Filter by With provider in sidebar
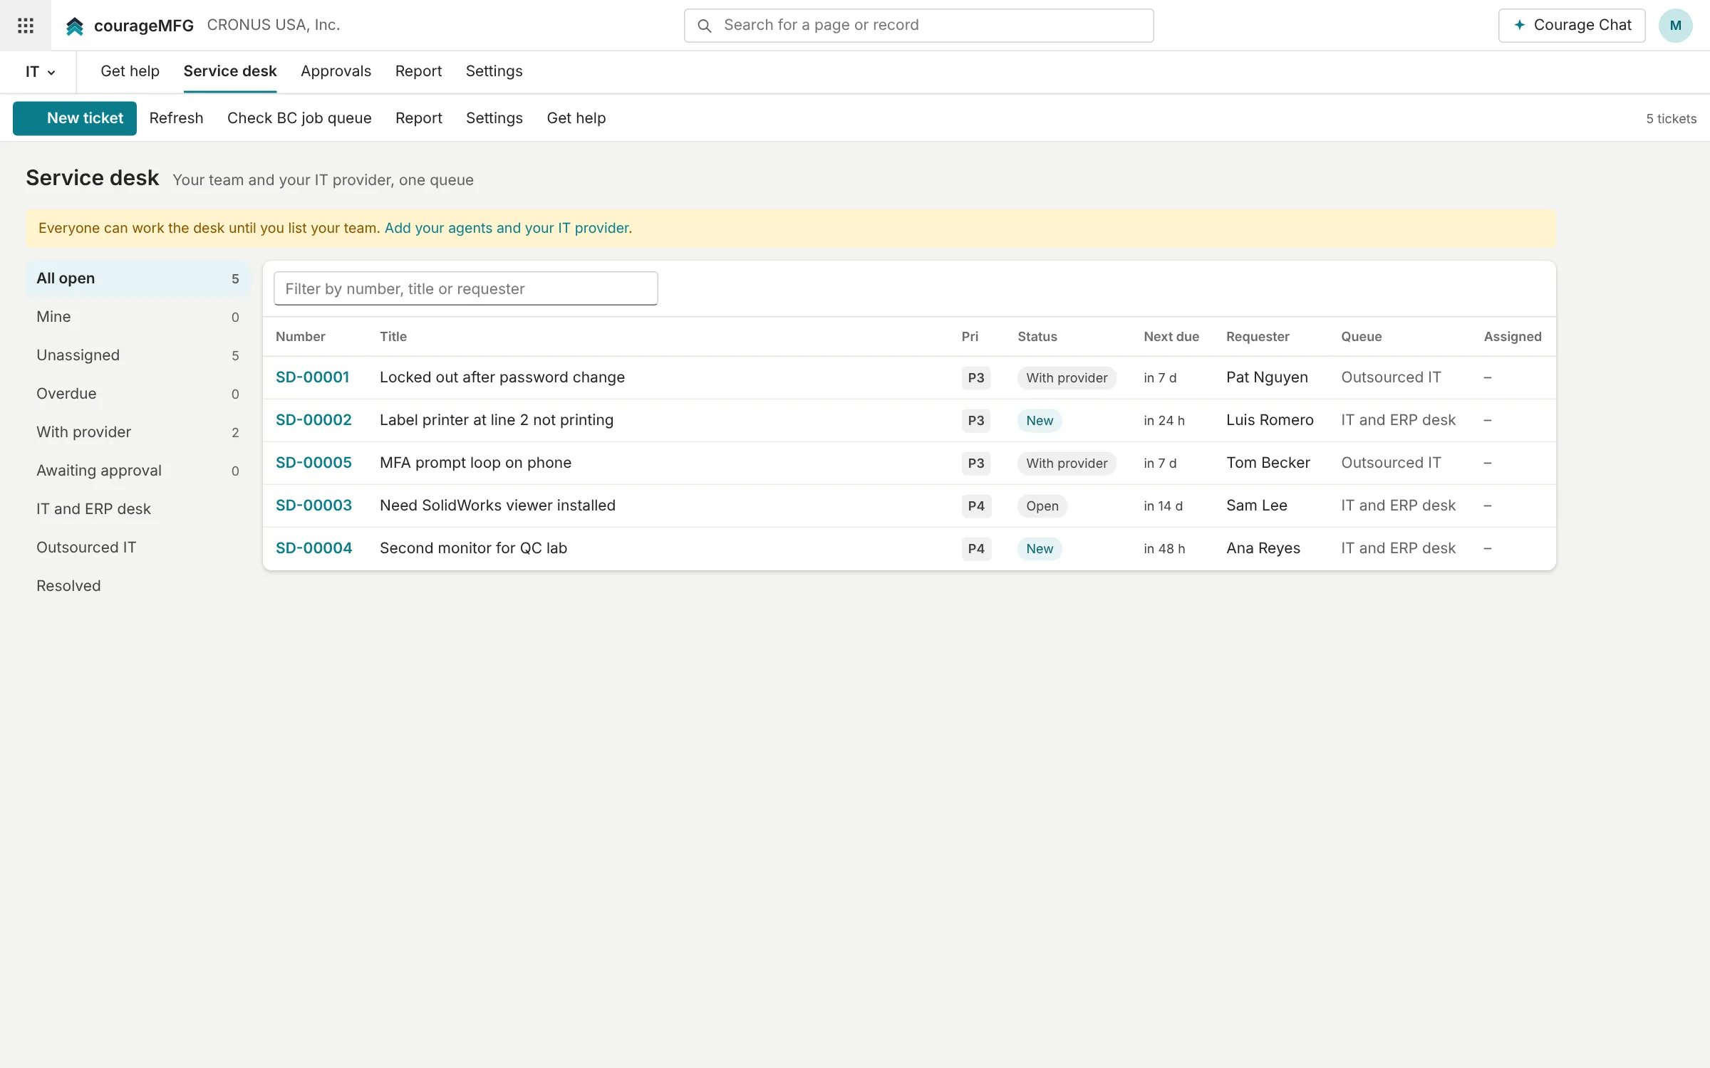This screenshot has width=1710, height=1068. click(x=138, y=432)
